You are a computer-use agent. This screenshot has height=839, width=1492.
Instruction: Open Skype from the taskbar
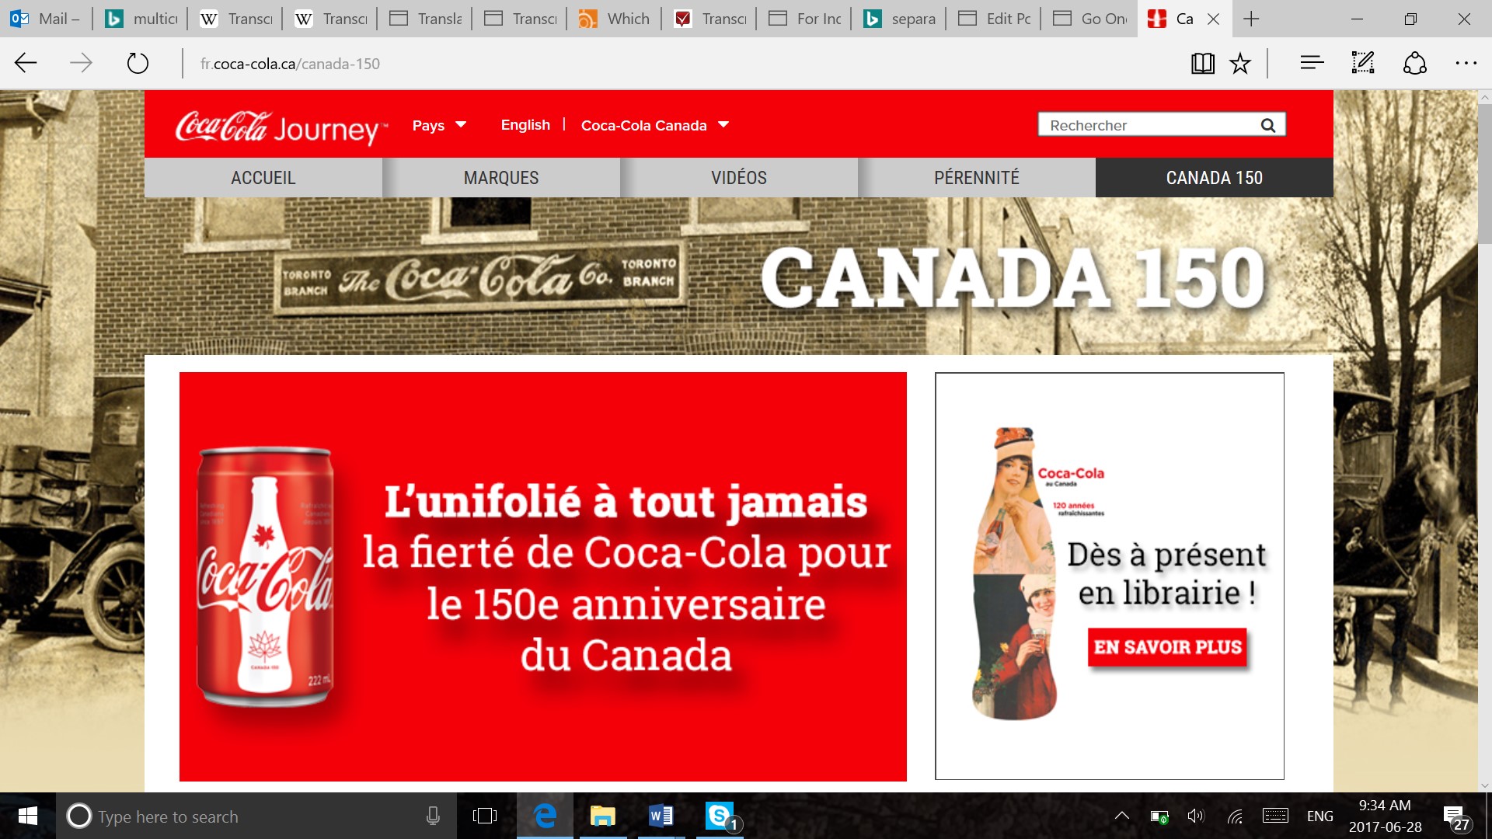point(720,816)
